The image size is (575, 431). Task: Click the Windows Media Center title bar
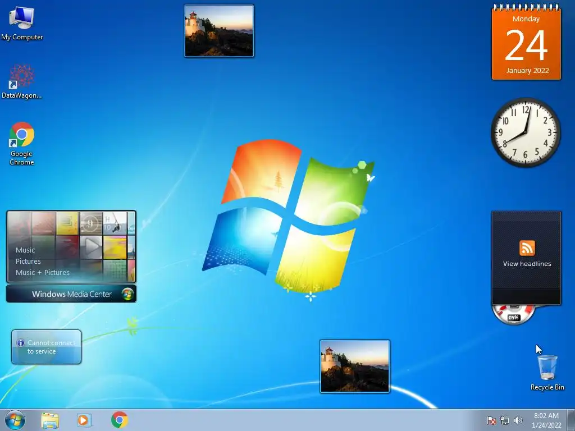tap(71, 294)
